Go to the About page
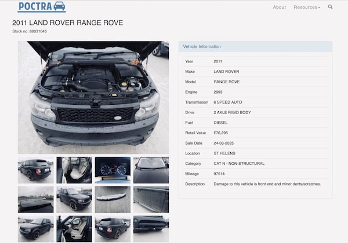This screenshot has width=348, height=243. [280, 8]
